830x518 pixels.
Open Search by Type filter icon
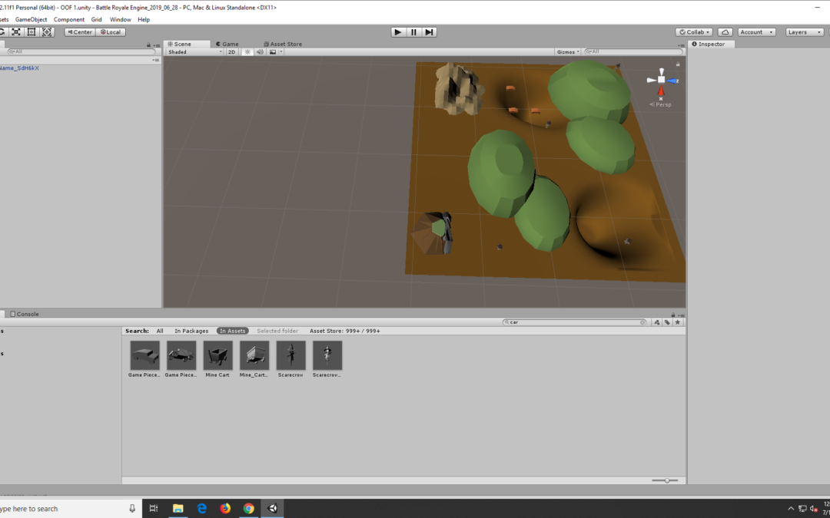657,322
